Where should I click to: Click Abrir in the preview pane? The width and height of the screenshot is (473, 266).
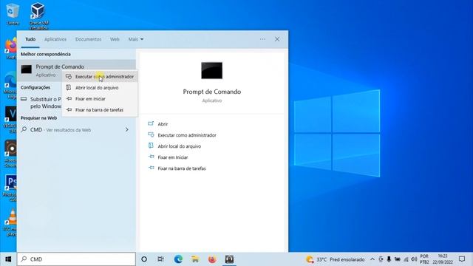163,124
